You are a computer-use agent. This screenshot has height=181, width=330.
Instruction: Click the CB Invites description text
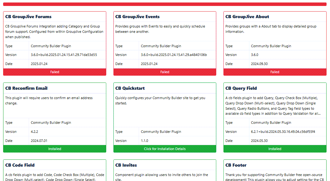click(x=162, y=177)
